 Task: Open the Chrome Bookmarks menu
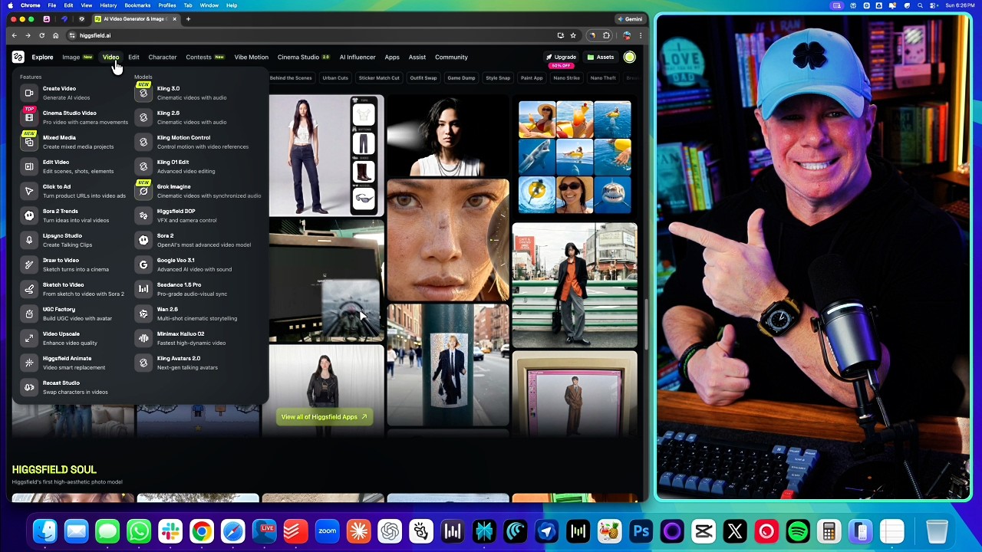(x=137, y=5)
